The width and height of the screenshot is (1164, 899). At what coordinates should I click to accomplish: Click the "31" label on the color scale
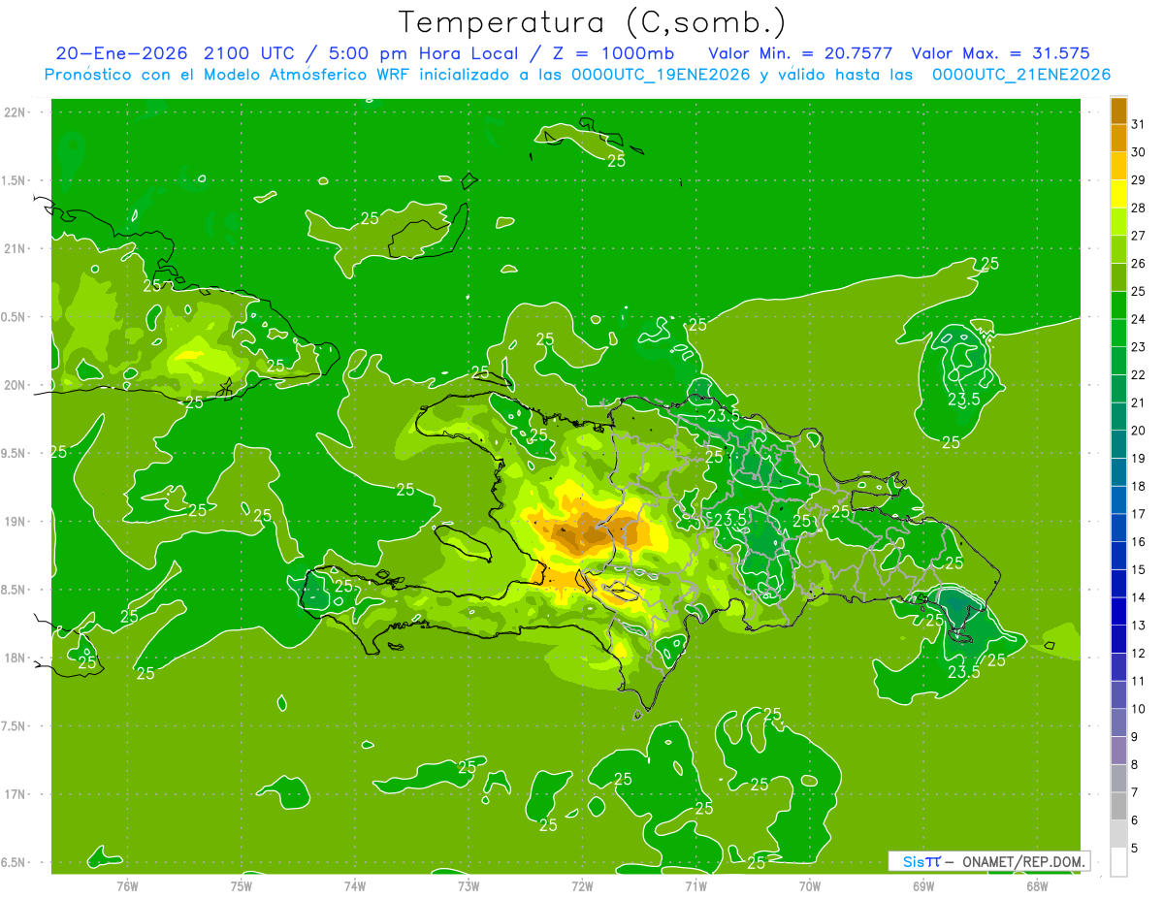click(1139, 124)
